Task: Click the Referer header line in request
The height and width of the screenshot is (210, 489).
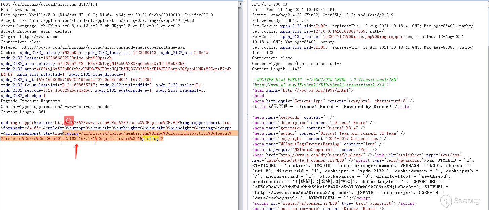Action: pyautogui.click(x=92, y=47)
